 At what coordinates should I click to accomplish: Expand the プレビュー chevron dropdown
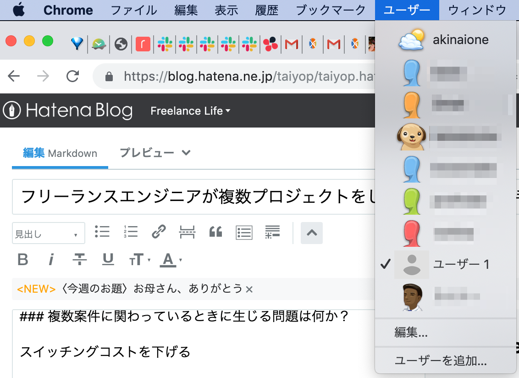[x=186, y=153]
